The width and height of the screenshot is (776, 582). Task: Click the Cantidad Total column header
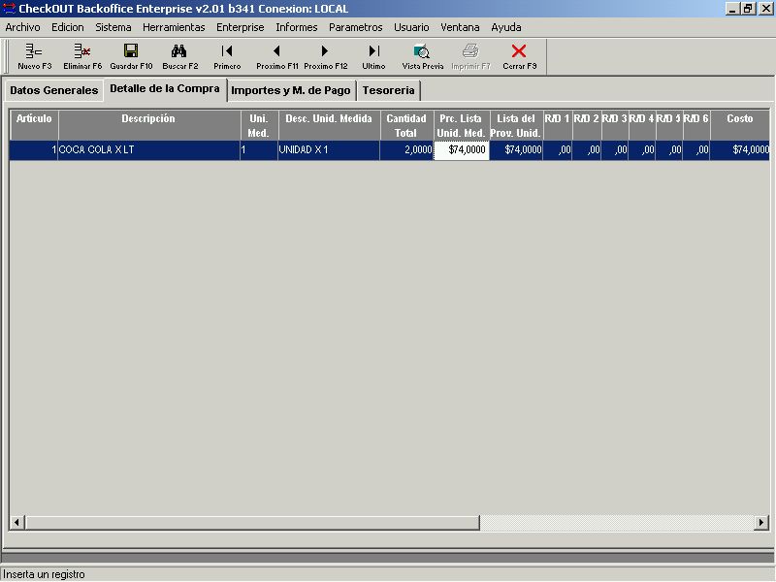[406, 125]
